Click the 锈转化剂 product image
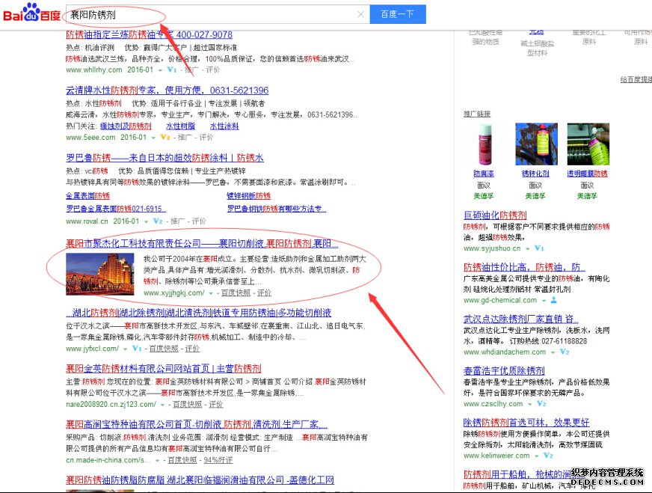Viewport: 652px width, 493px height. click(x=536, y=144)
